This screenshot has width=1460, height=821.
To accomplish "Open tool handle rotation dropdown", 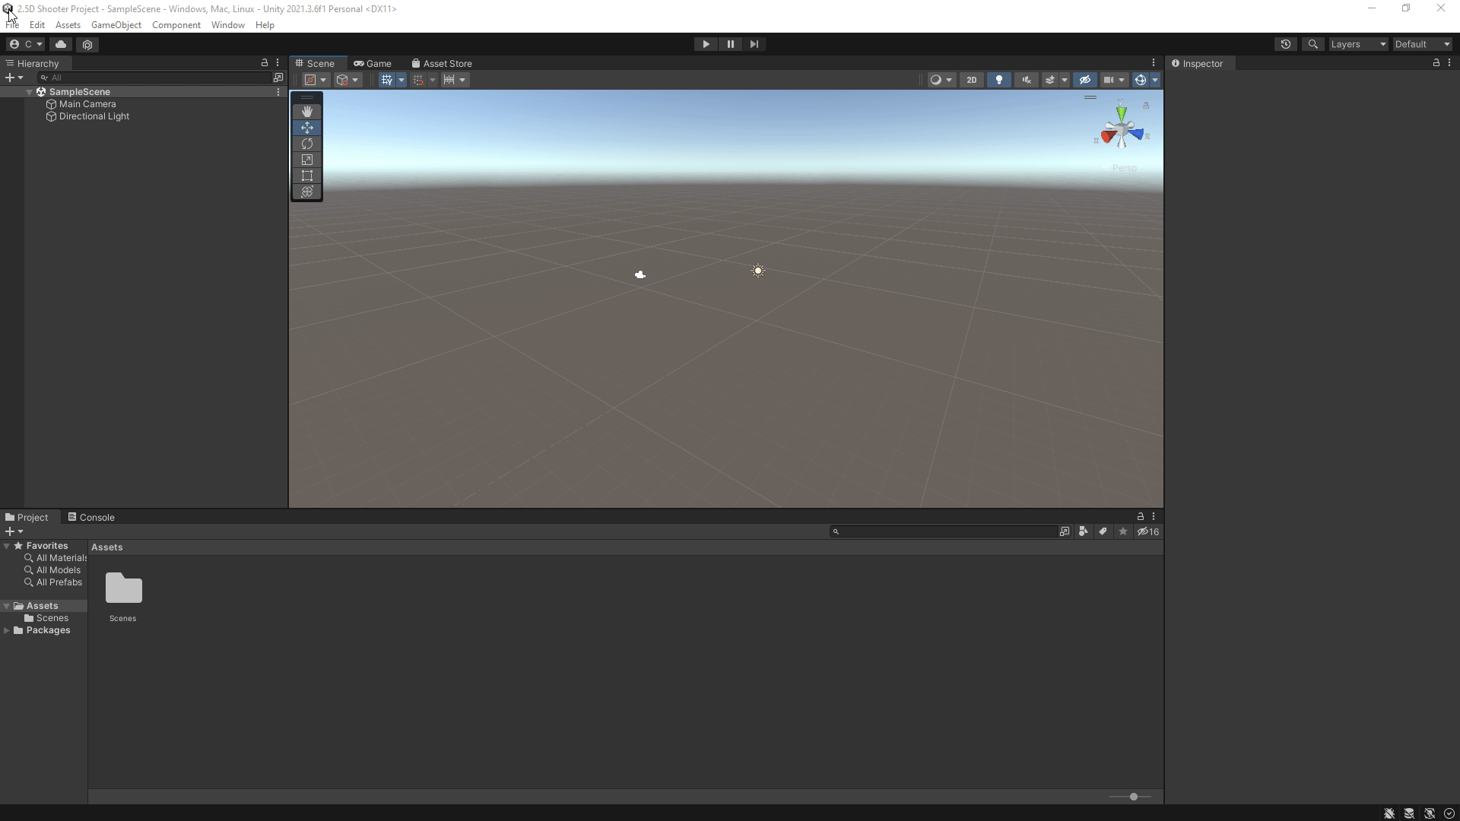I will 348,80.
